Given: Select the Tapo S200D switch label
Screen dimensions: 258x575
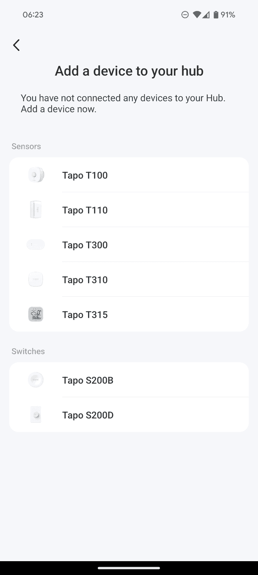Looking at the screenshot, I should pos(88,415).
